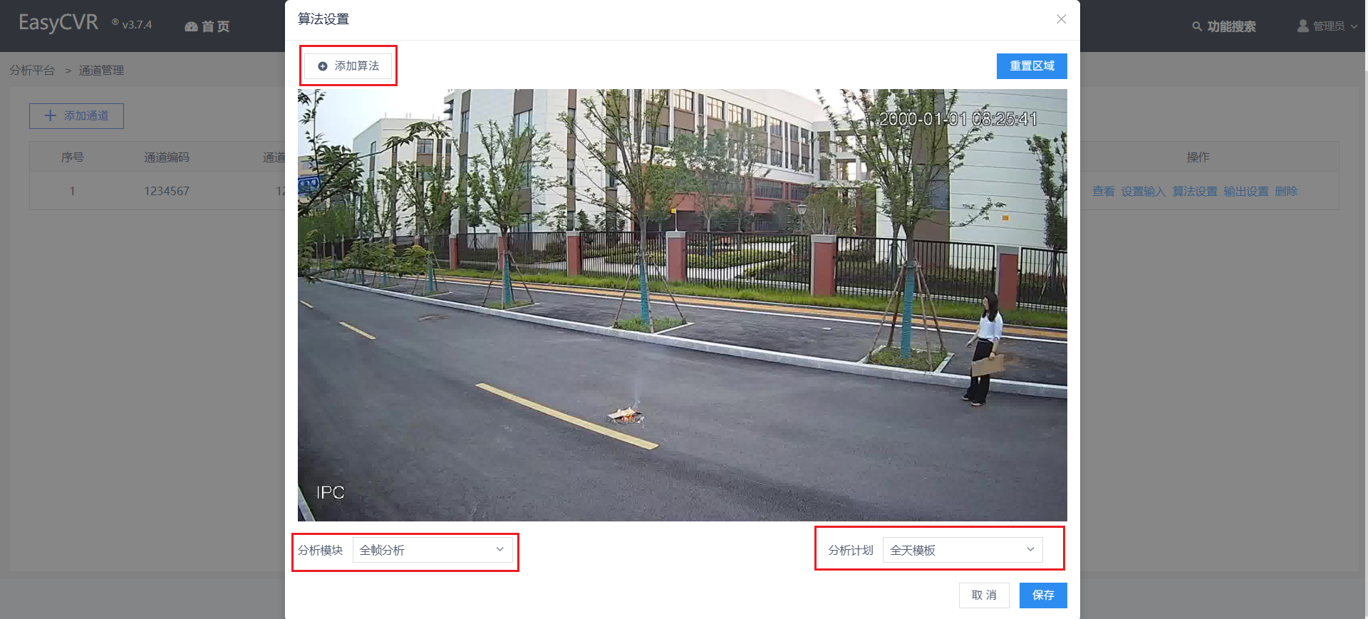Click 保存 to save algorithm settings
This screenshot has width=1368, height=619.
pos(1043,595)
